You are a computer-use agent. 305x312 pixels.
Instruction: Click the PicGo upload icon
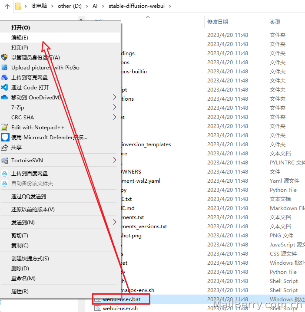4,67
